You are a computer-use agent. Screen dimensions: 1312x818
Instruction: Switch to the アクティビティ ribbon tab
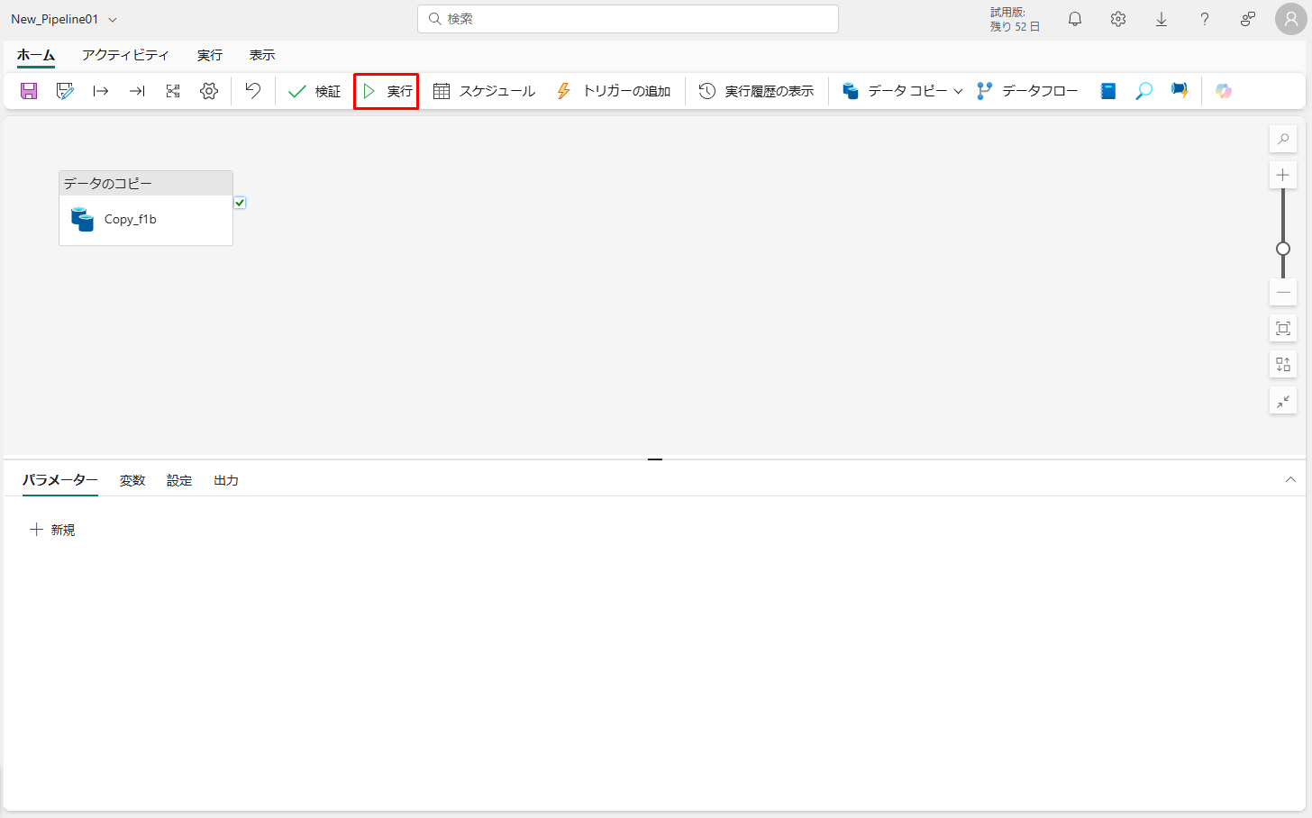pyautogui.click(x=125, y=55)
